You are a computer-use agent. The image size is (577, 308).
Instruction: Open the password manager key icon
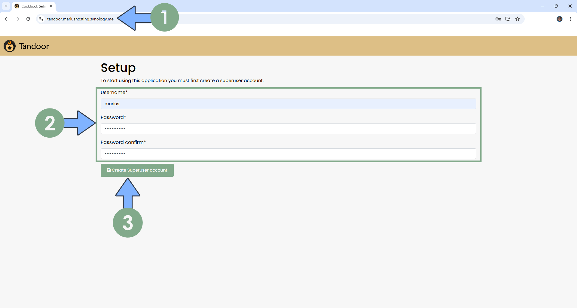498,19
